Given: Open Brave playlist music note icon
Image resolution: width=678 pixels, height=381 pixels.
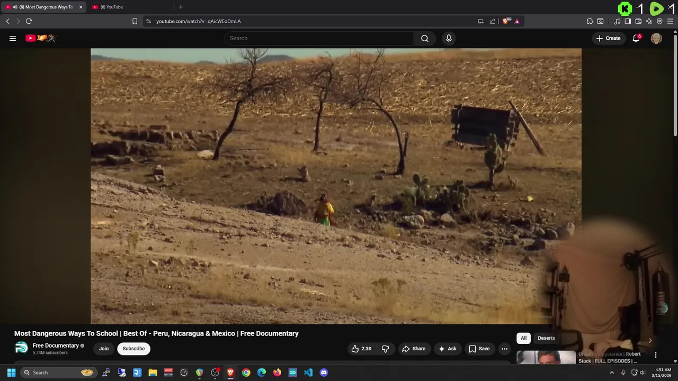Looking at the screenshot, I should point(617,21).
